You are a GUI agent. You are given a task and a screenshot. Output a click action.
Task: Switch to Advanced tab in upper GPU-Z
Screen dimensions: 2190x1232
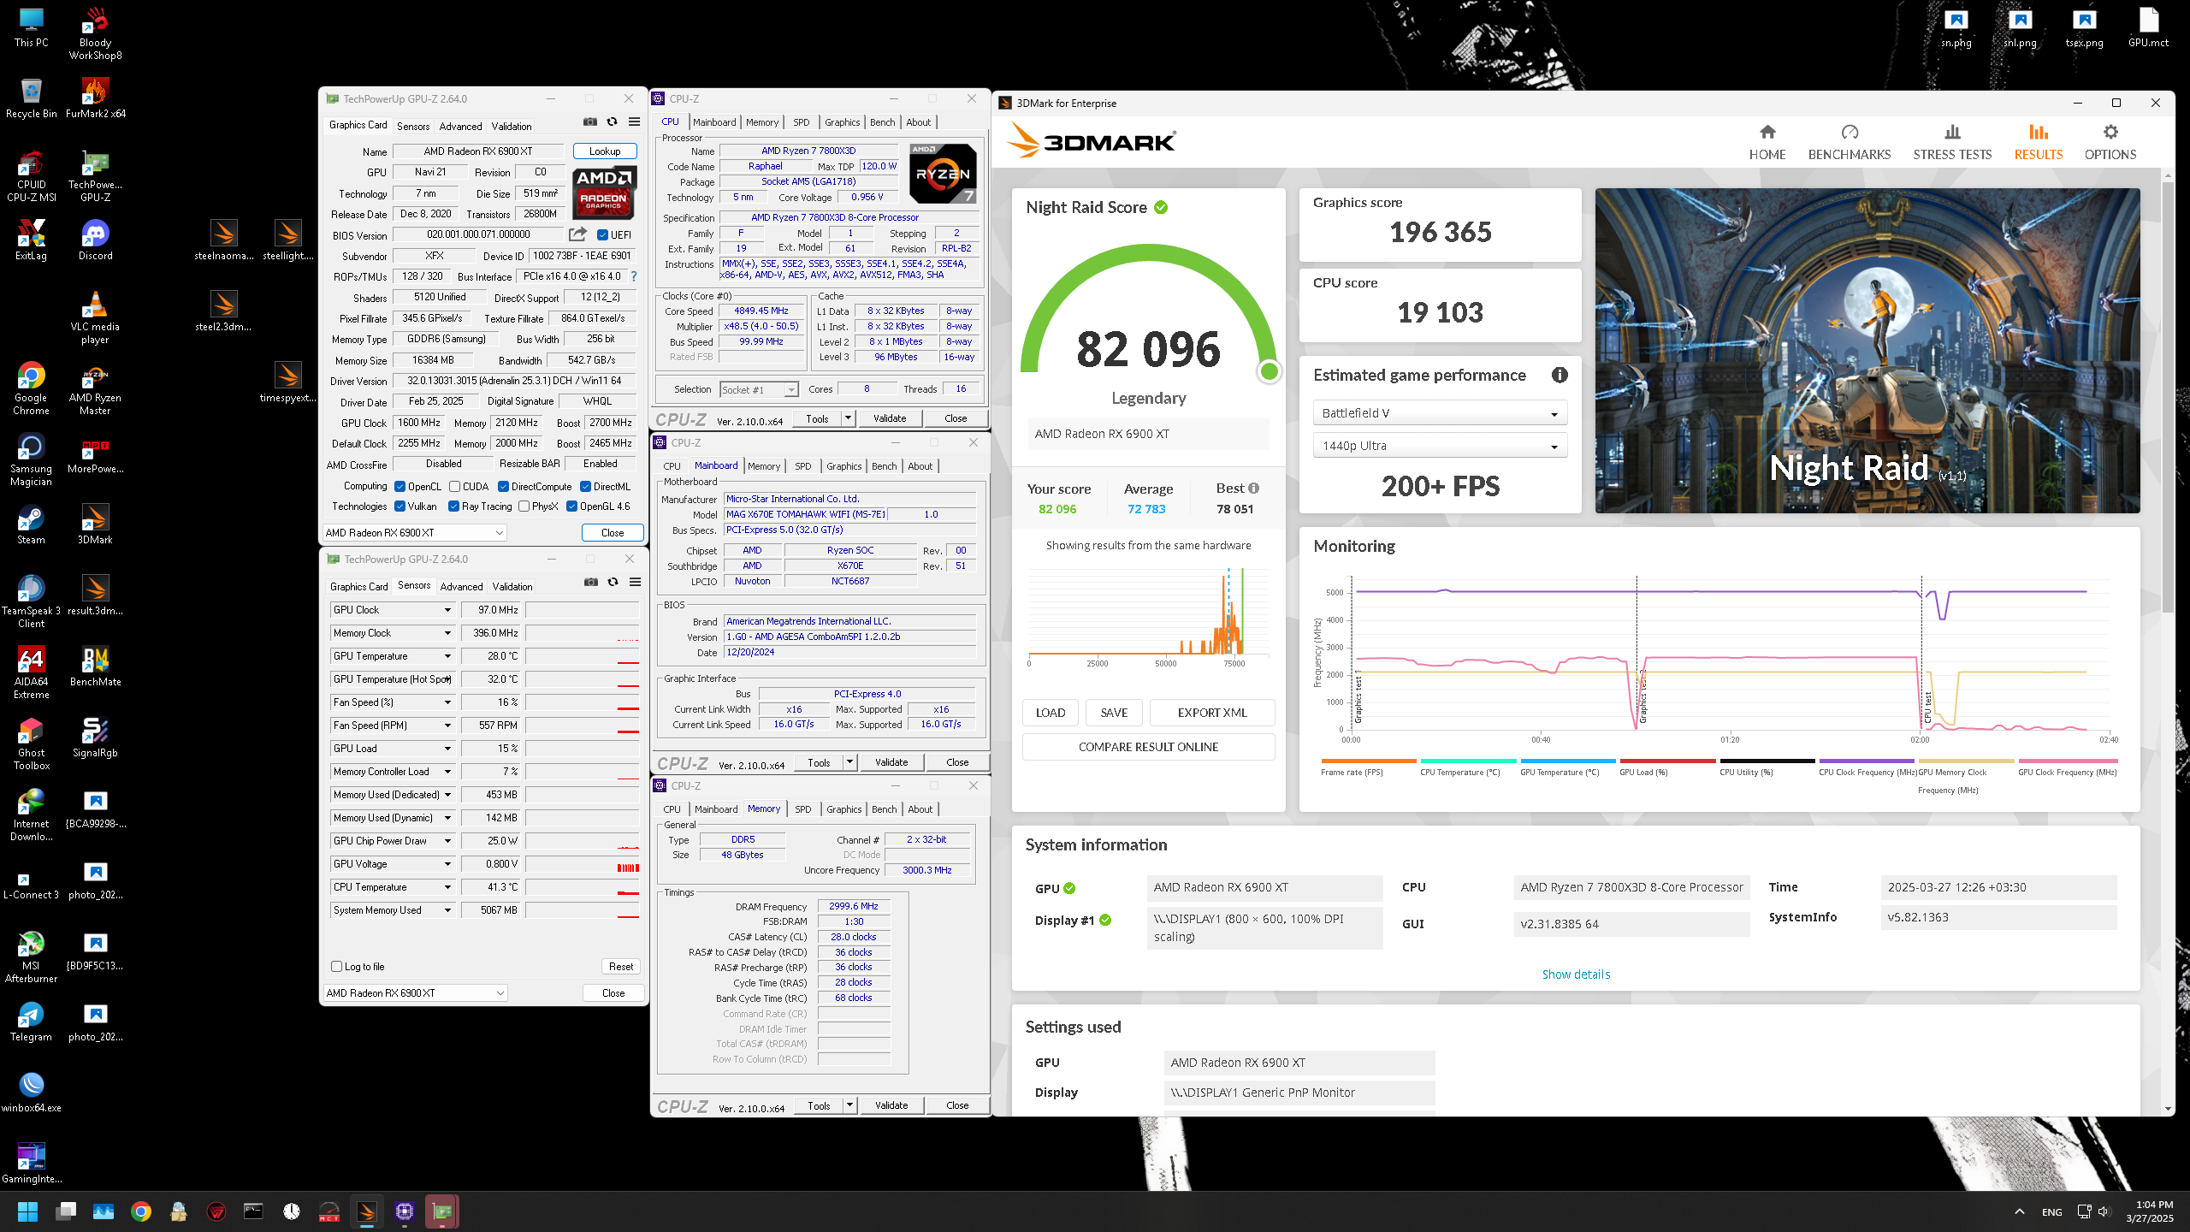pyautogui.click(x=460, y=126)
